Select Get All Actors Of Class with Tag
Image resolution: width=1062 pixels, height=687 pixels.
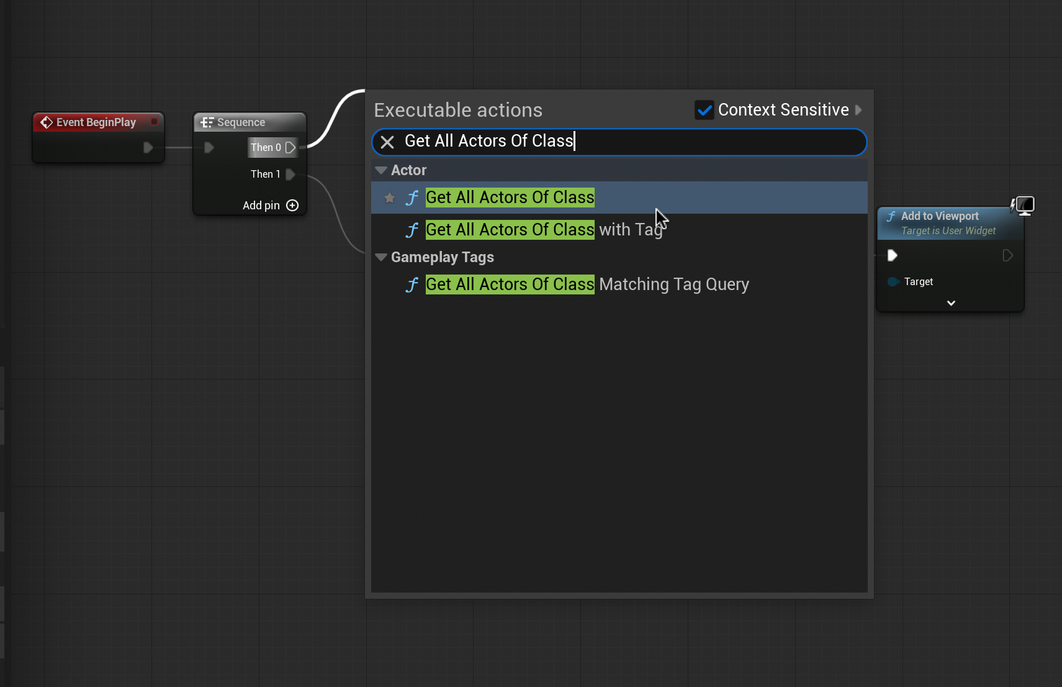click(544, 230)
